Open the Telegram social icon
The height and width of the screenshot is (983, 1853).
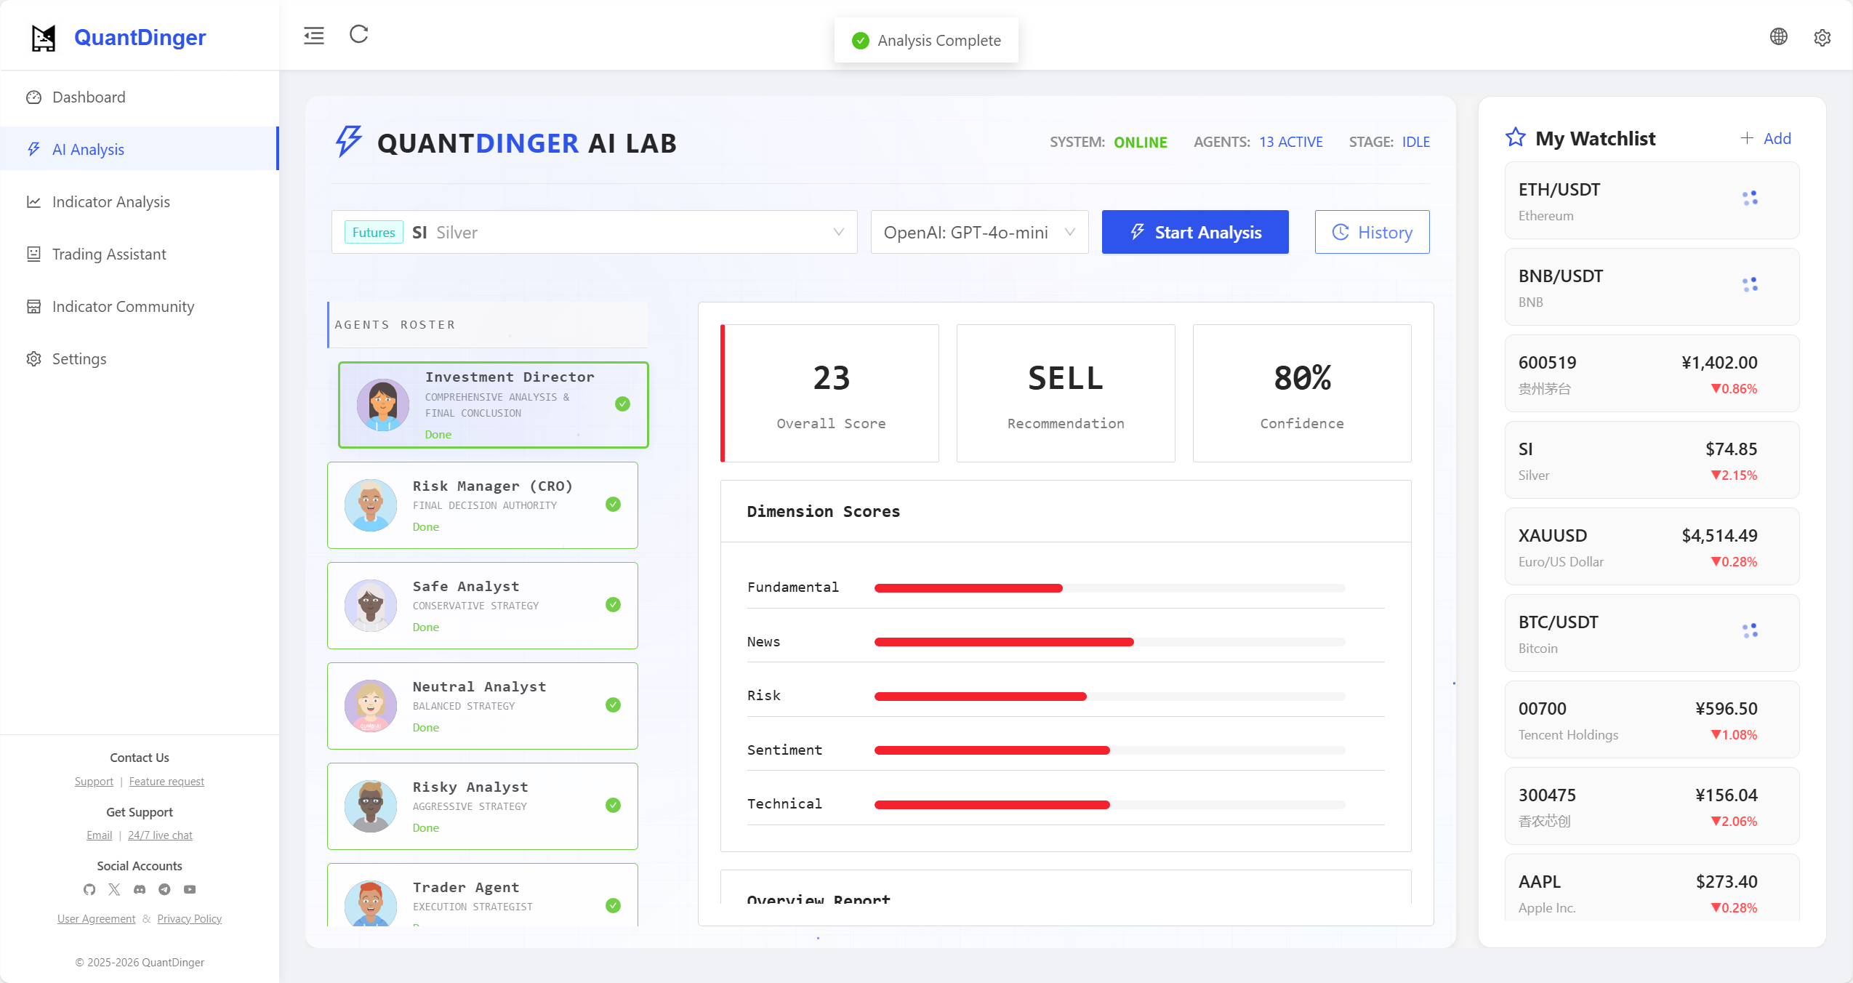(x=164, y=889)
